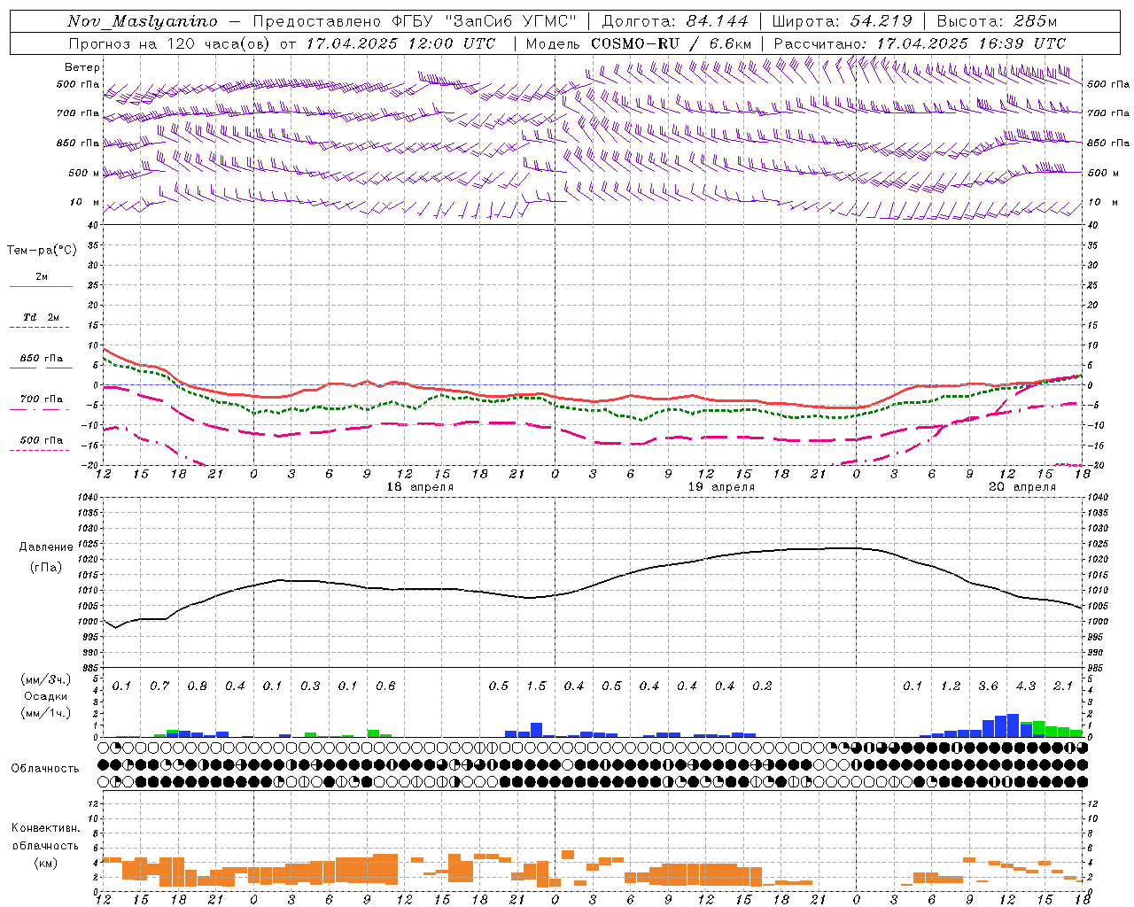Click the Давление (гПа) label
1134x907 pixels.
[x=46, y=556]
